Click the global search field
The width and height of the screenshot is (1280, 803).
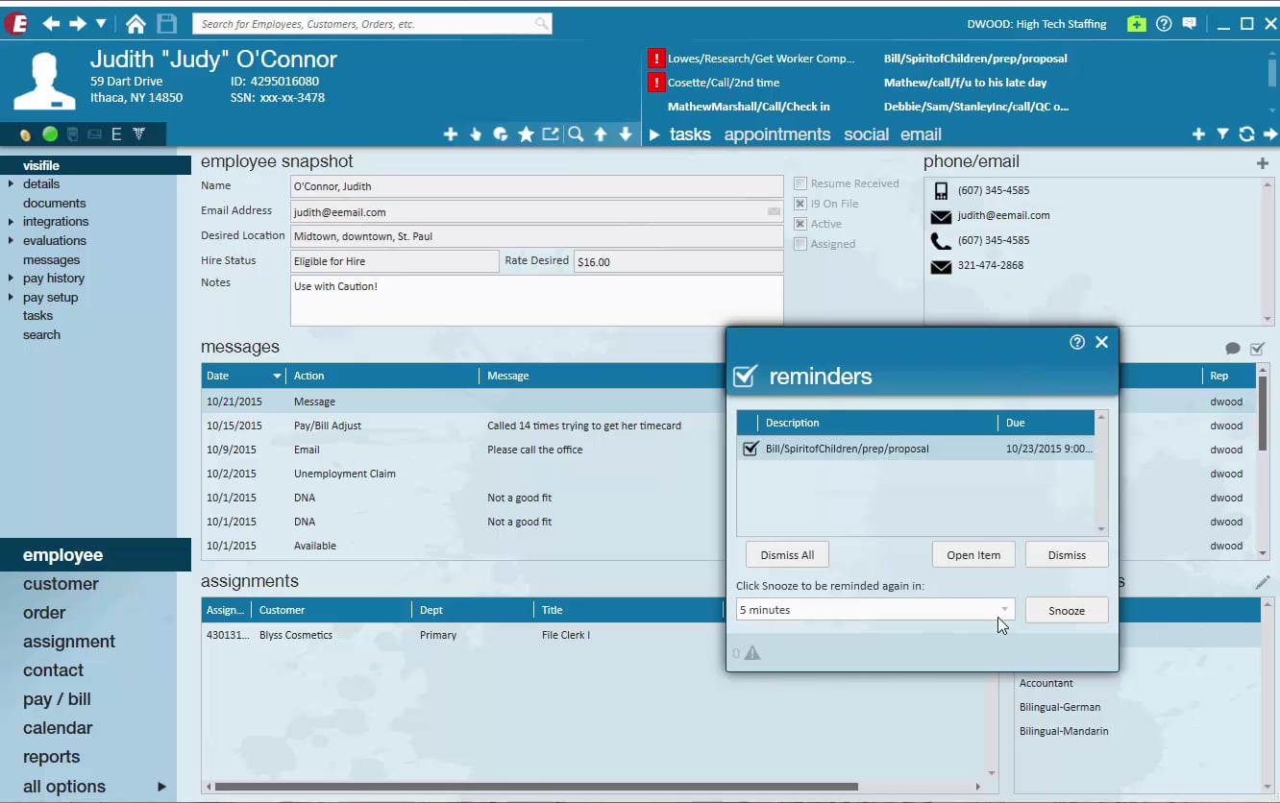click(372, 23)
